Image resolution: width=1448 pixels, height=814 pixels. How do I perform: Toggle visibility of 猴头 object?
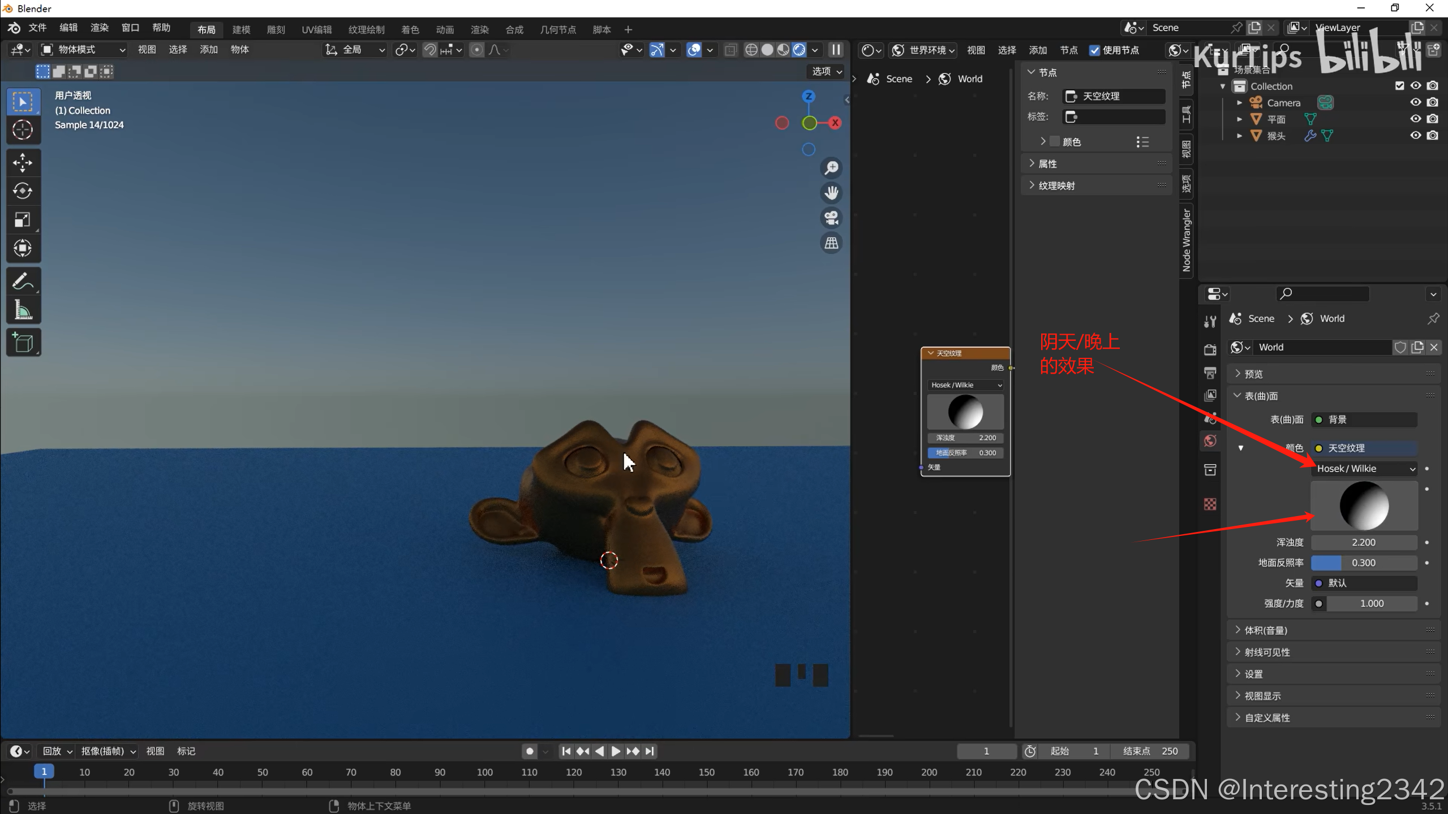coord(1415,136)
